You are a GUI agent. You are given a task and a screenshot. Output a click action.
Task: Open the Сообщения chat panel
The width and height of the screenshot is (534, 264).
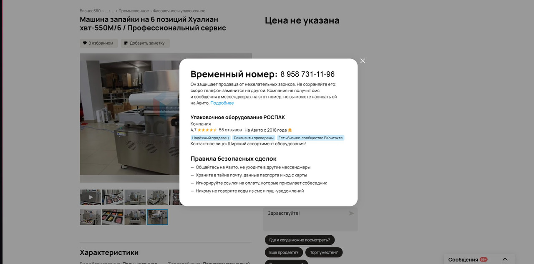pos(479,259)
